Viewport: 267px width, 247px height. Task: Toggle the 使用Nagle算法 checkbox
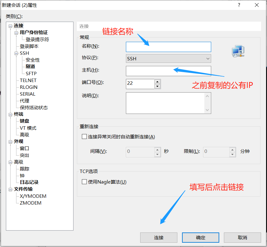84,182
